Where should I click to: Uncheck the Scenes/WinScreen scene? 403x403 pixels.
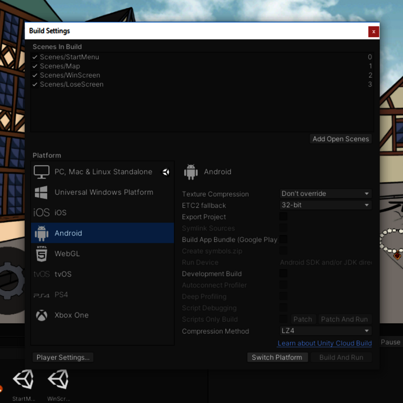(35, 76)
